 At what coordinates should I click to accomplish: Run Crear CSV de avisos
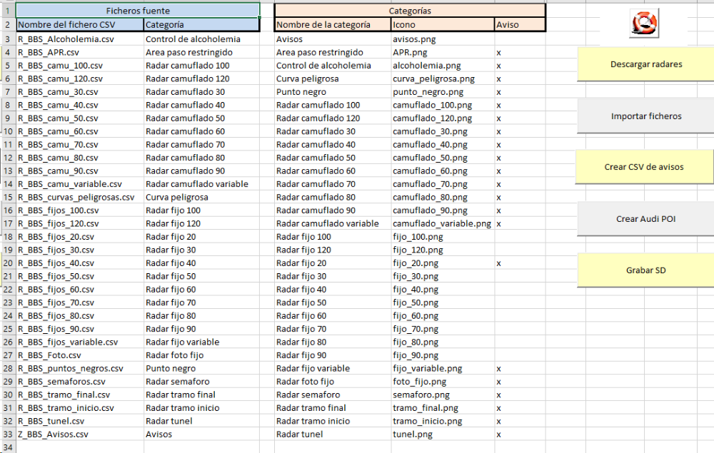point(644,167)
